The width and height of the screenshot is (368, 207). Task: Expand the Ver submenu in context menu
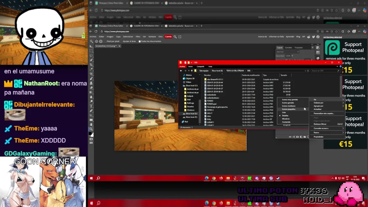327,100
